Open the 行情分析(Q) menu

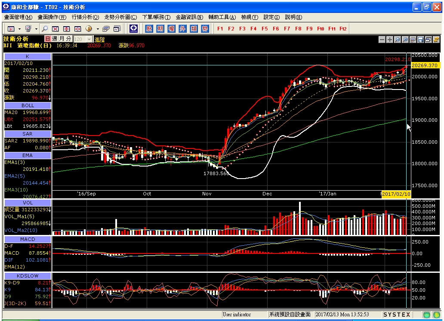[x=85, y=17]
